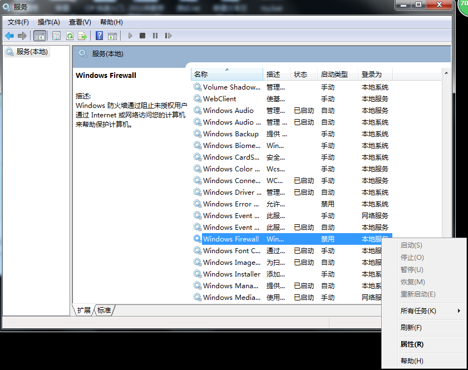The image size is (468, 370).
Task: Click the gear icon of Windows Media row
Action: (198, 297)
